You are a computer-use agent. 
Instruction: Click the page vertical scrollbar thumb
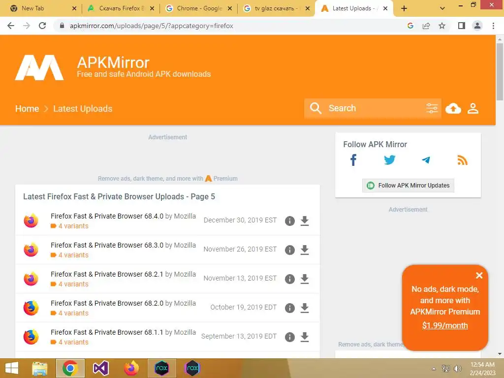[500, 72]
